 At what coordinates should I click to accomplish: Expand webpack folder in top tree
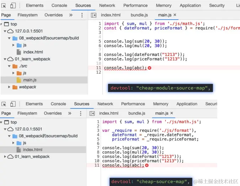pos(9,87)
